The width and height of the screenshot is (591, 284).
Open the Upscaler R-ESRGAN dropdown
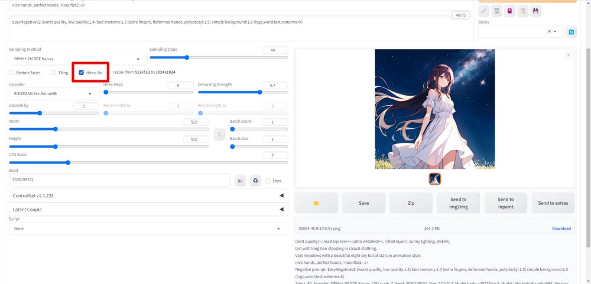[x=54, y=93]
